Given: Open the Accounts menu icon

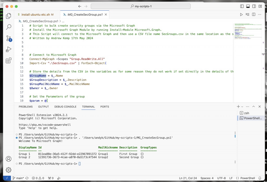Looking at the screenshot, I should pos(9,159).
